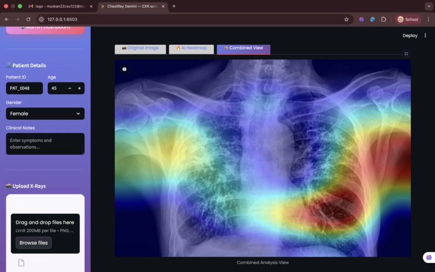This screenshot has height=272, width=435.
Task: Edit the Patient ID field
Action: [24, 89]
